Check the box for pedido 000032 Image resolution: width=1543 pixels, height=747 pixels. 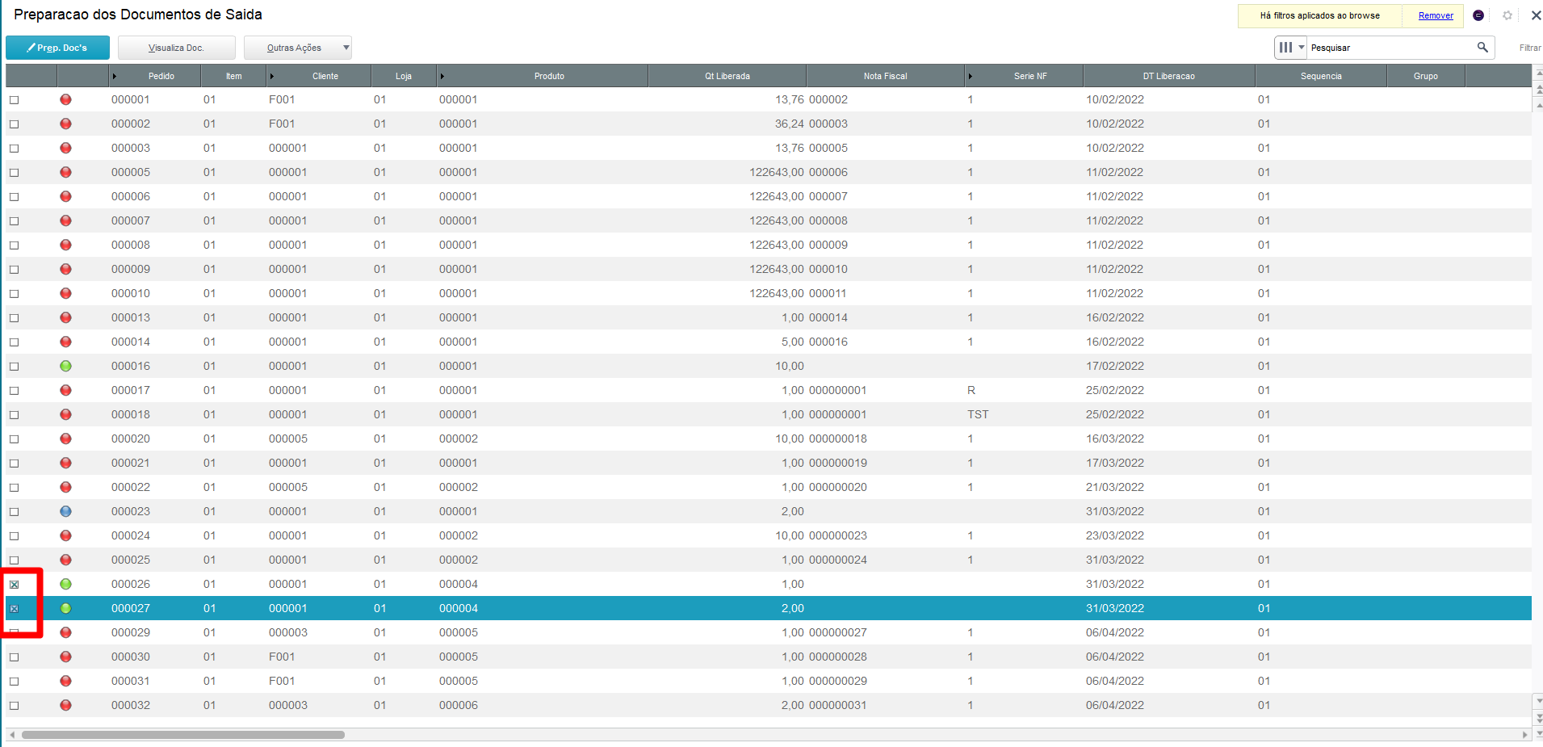click(x=14, y=706)
